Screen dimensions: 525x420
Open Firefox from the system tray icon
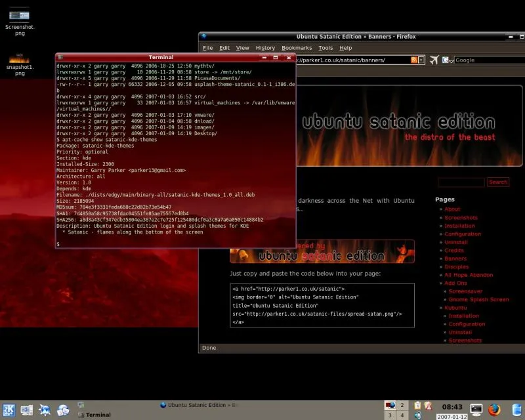coord(493,409)
